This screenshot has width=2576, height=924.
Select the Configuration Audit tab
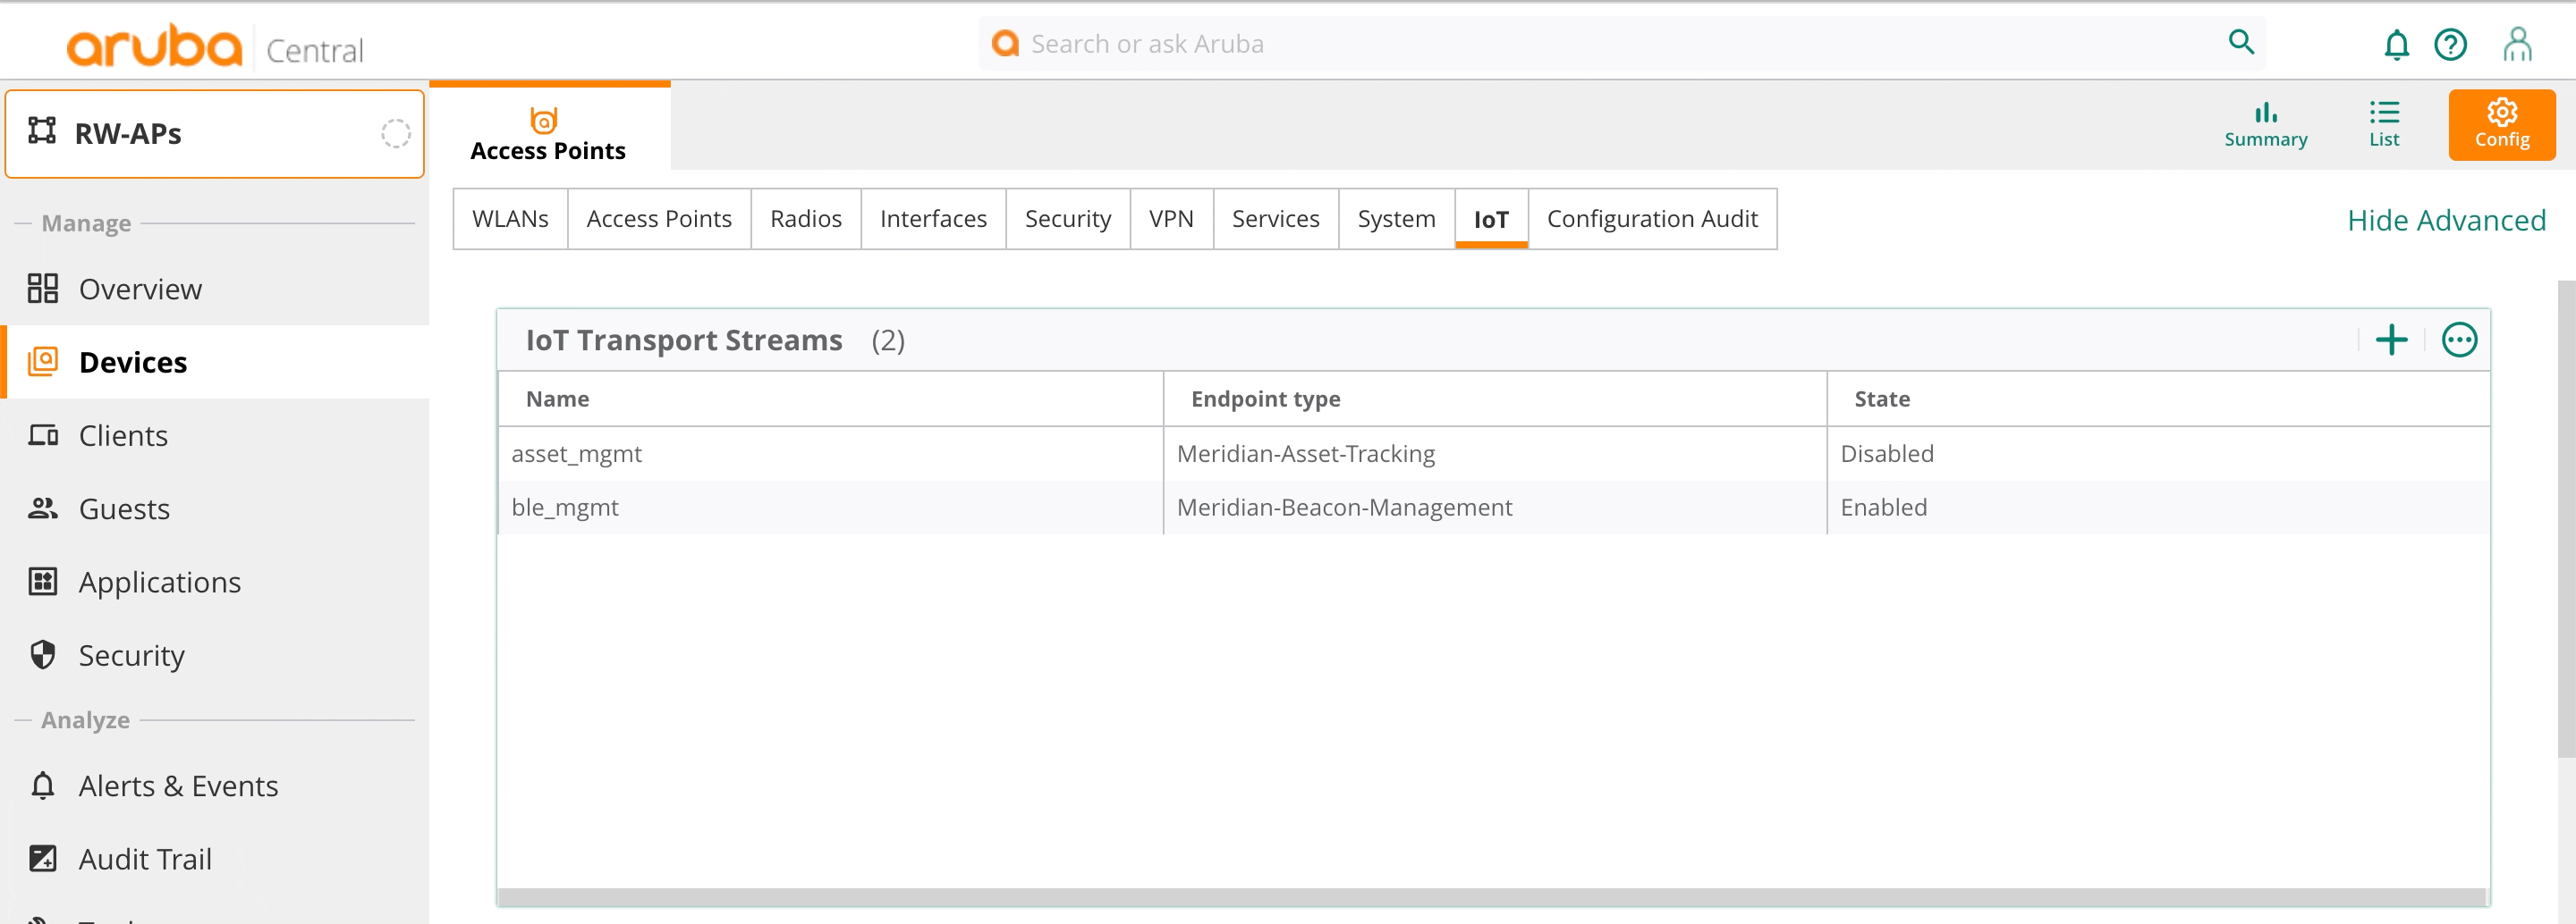pos(1652,219)
